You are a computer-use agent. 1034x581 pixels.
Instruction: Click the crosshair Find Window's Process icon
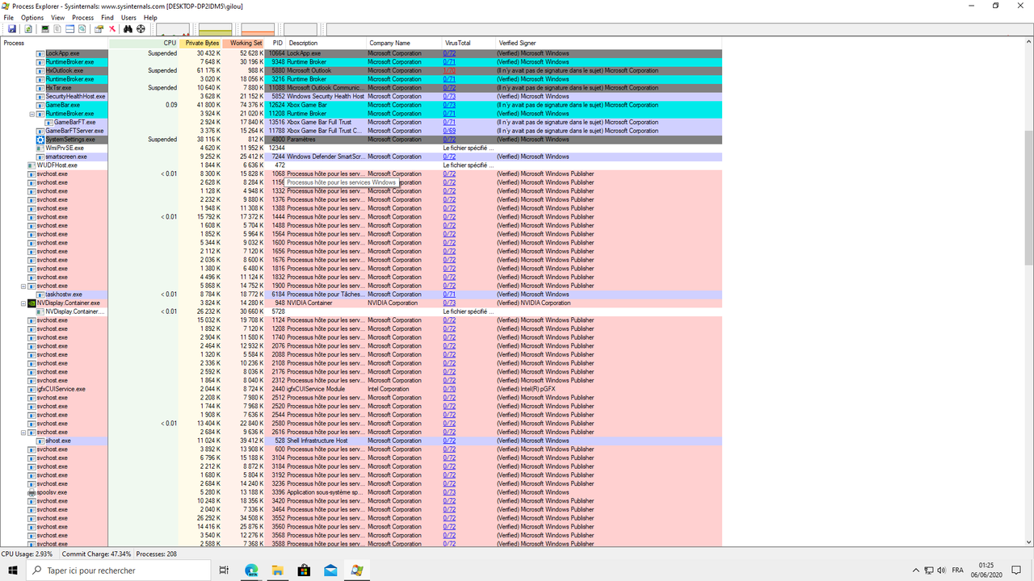click(141, 29)
